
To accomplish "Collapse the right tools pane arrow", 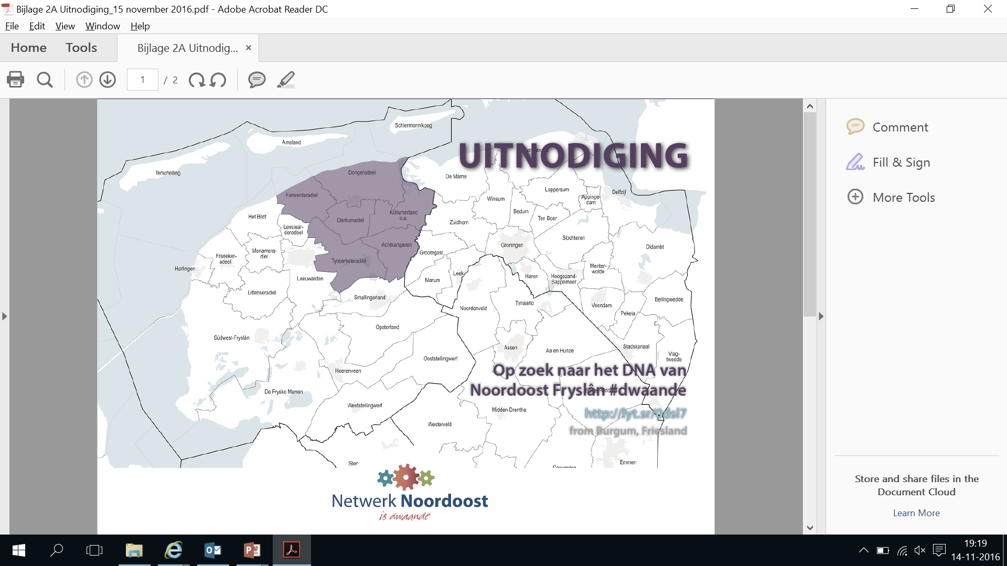I will [821, 316].
